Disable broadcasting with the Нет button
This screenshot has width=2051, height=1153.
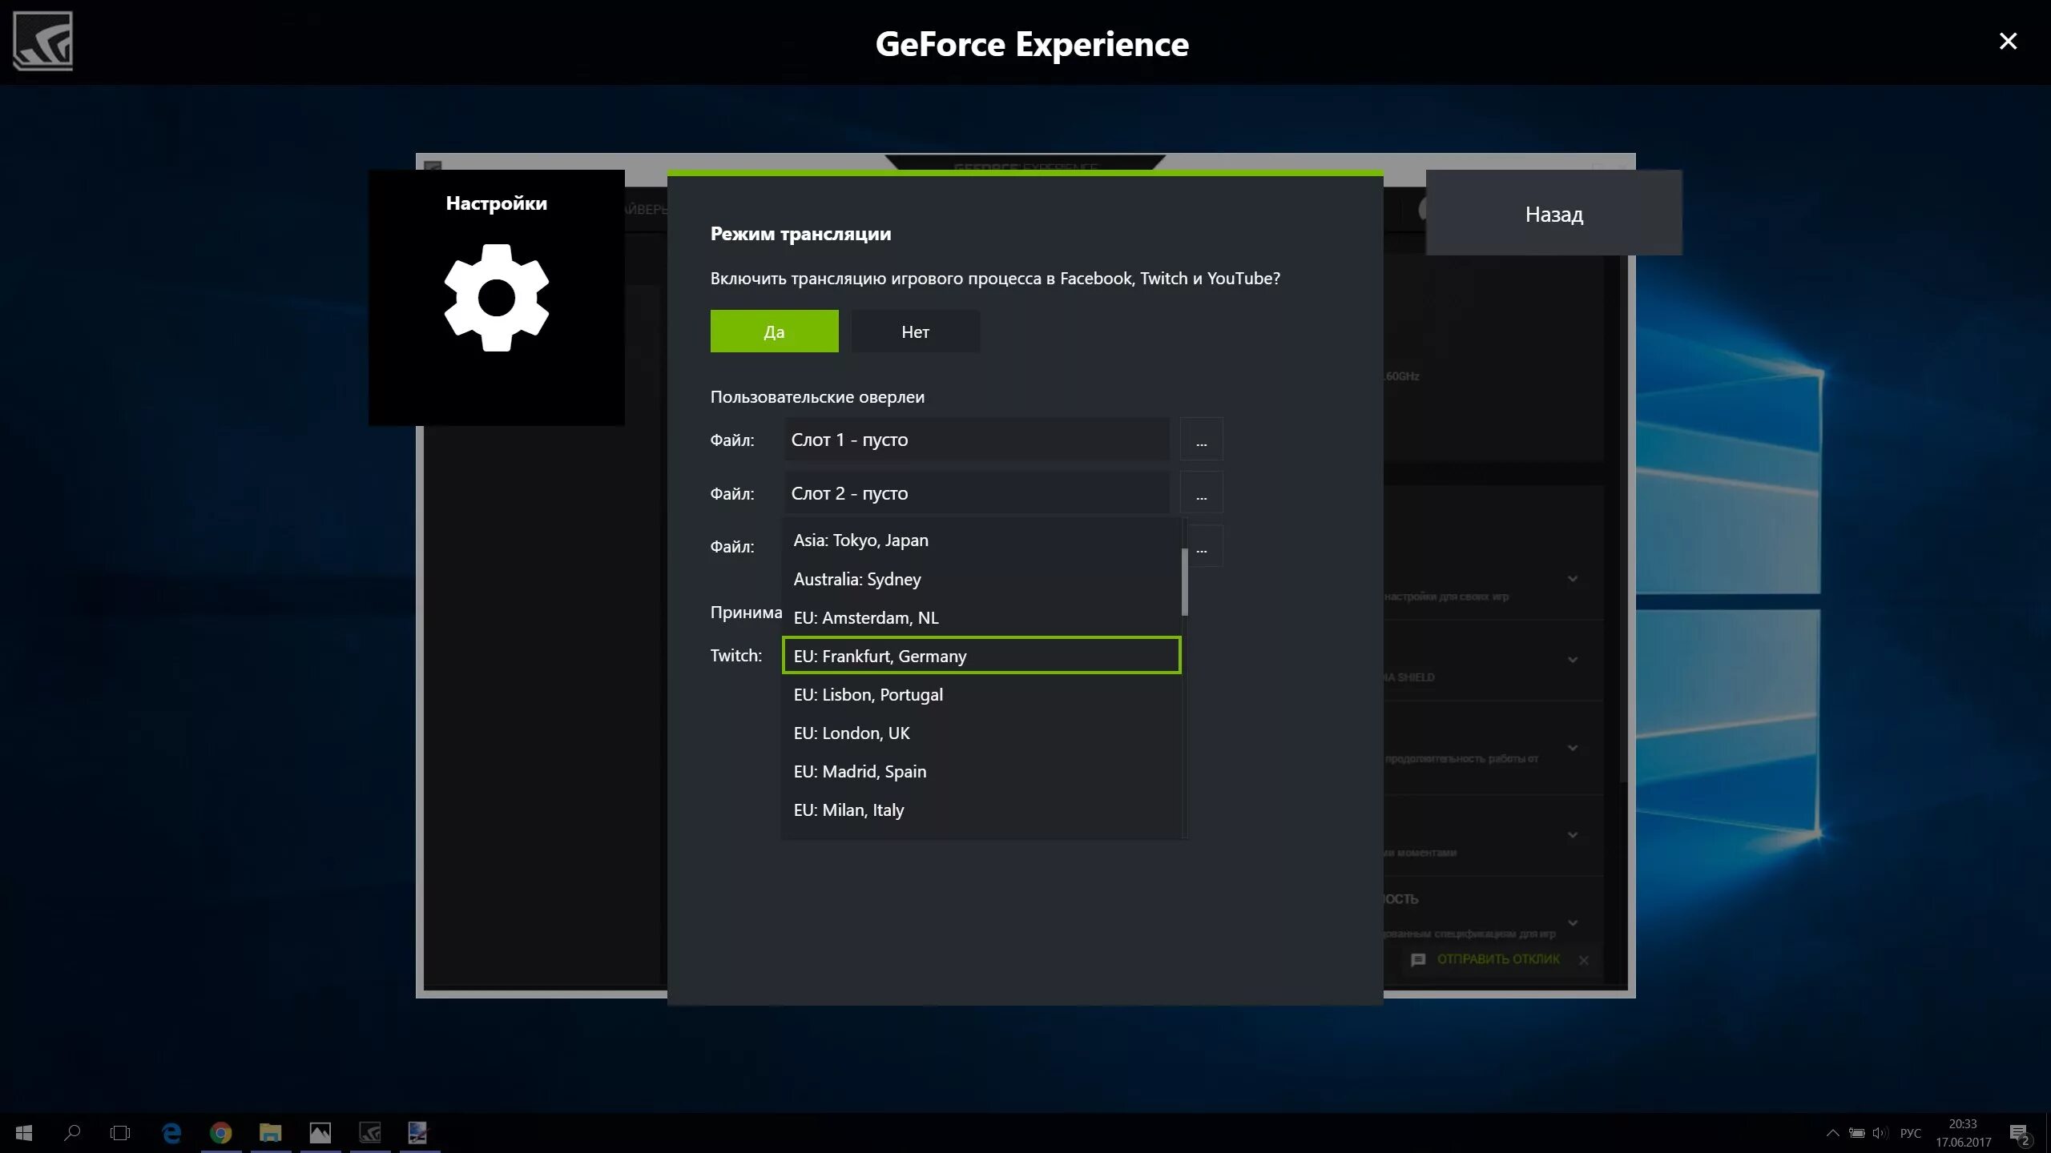pos(915,331)
